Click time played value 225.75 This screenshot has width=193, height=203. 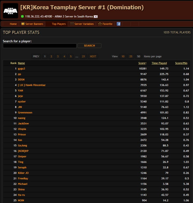(164, 74)
